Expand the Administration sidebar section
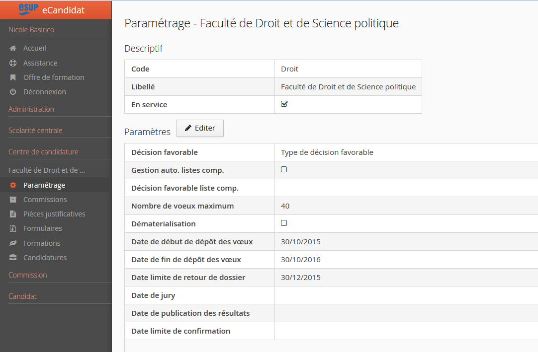 point(31,109)
